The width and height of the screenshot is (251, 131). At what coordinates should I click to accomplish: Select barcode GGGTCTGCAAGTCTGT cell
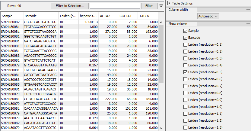41,36
